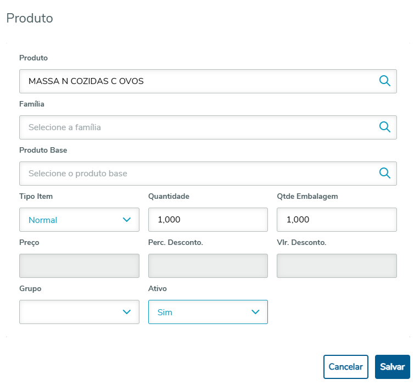This screenshot has width=414, height=385.
Task: Click the Qtde Embalagem input field
Action: click(336, 220)
